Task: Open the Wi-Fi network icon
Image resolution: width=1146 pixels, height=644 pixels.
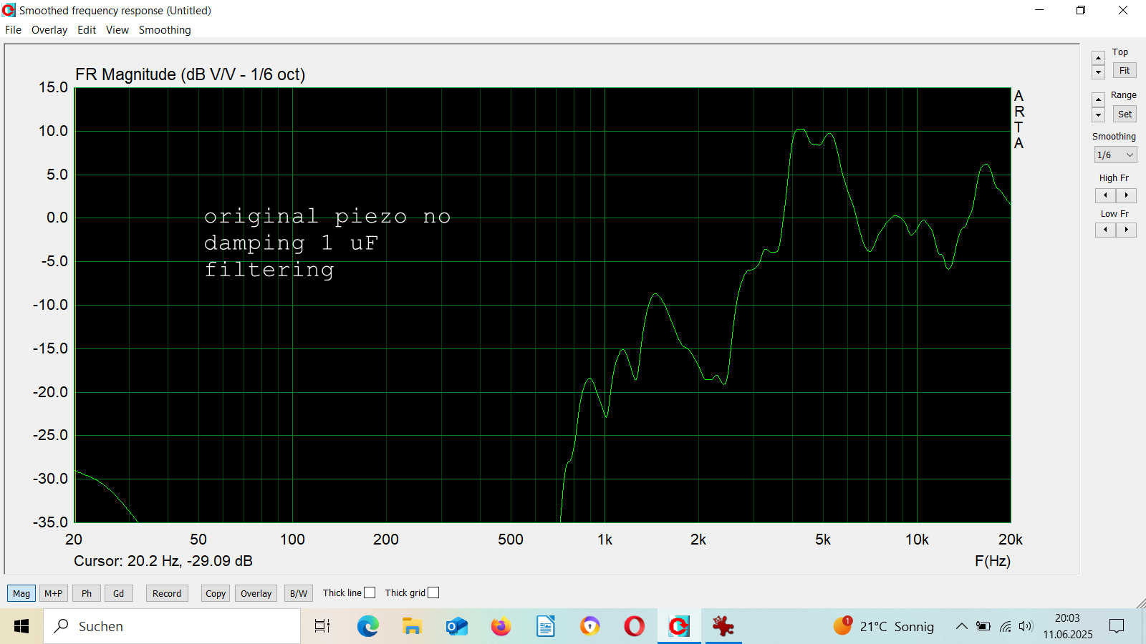Action: (1006, 626)
